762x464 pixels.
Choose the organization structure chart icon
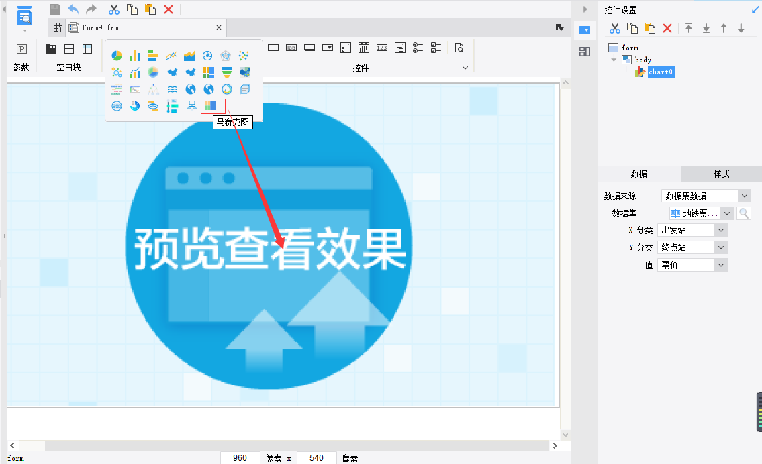tap(192, 107)
